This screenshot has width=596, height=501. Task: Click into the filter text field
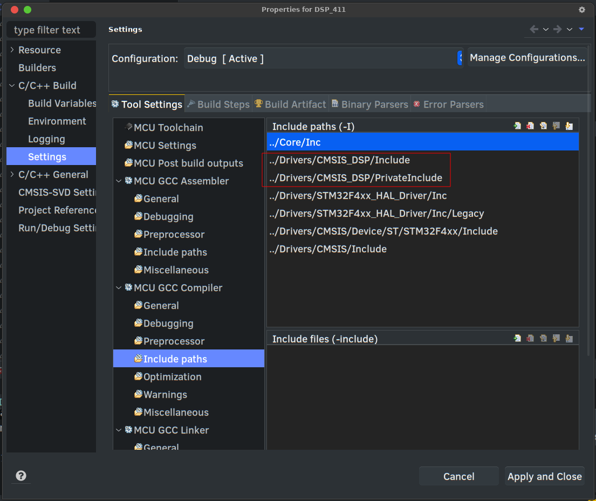(x=51, y=30)
